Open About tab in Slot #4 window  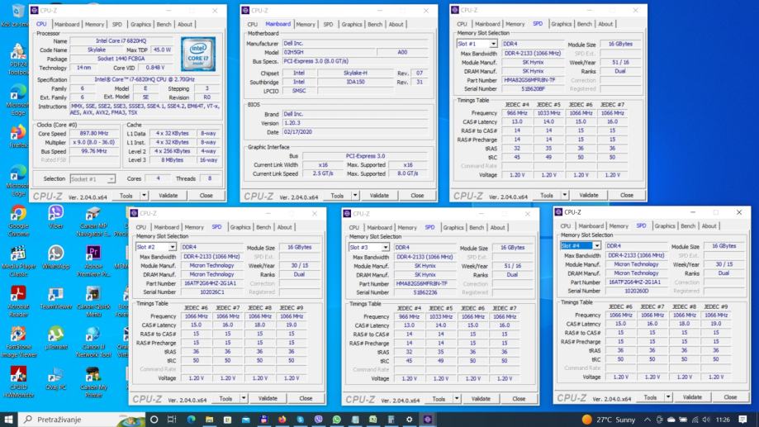pyautogui.click(x=709, y=226)
